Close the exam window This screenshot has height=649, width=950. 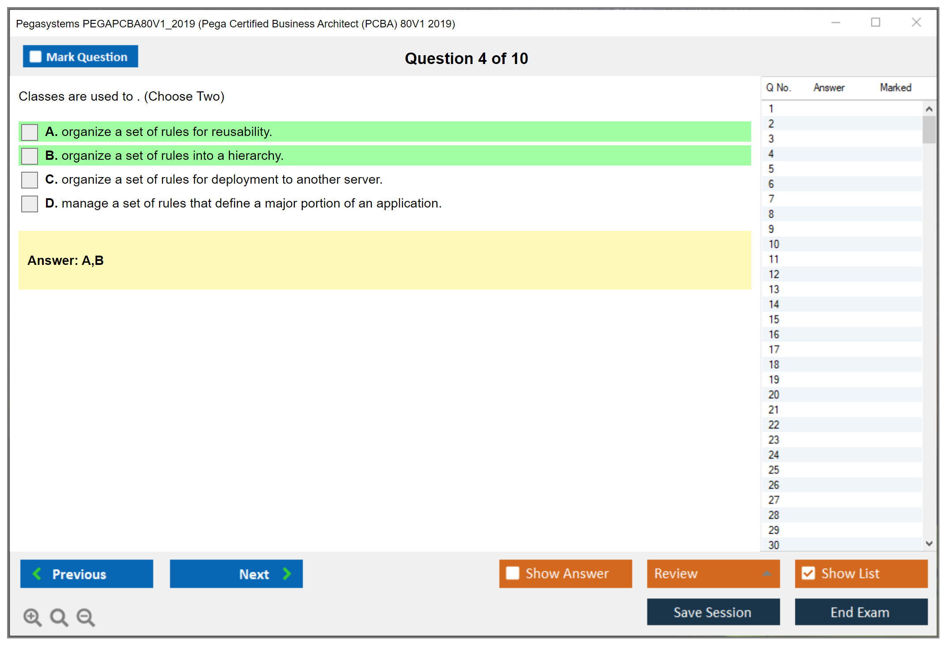(916, 23)
